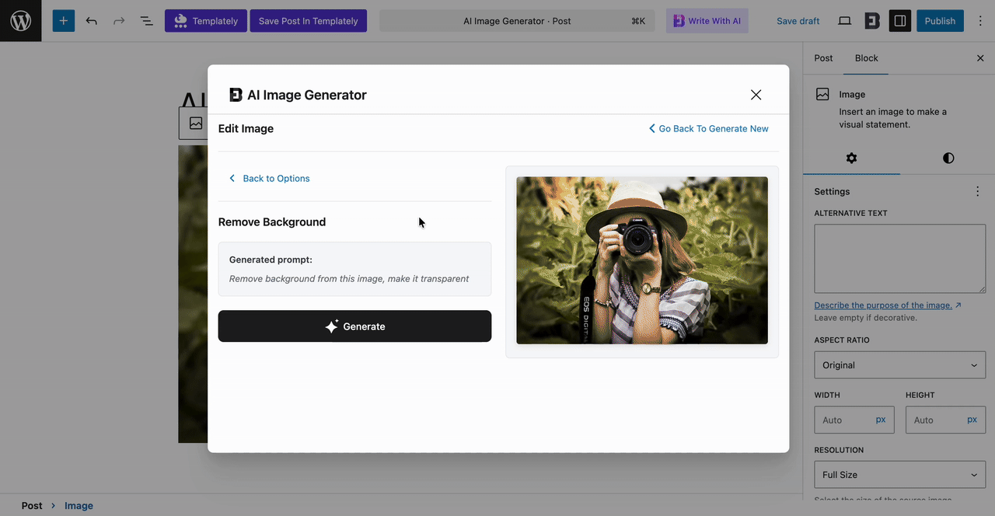Click Back to Options link
The height and width of the screenshot is (516, 995).
coord(269,178)
